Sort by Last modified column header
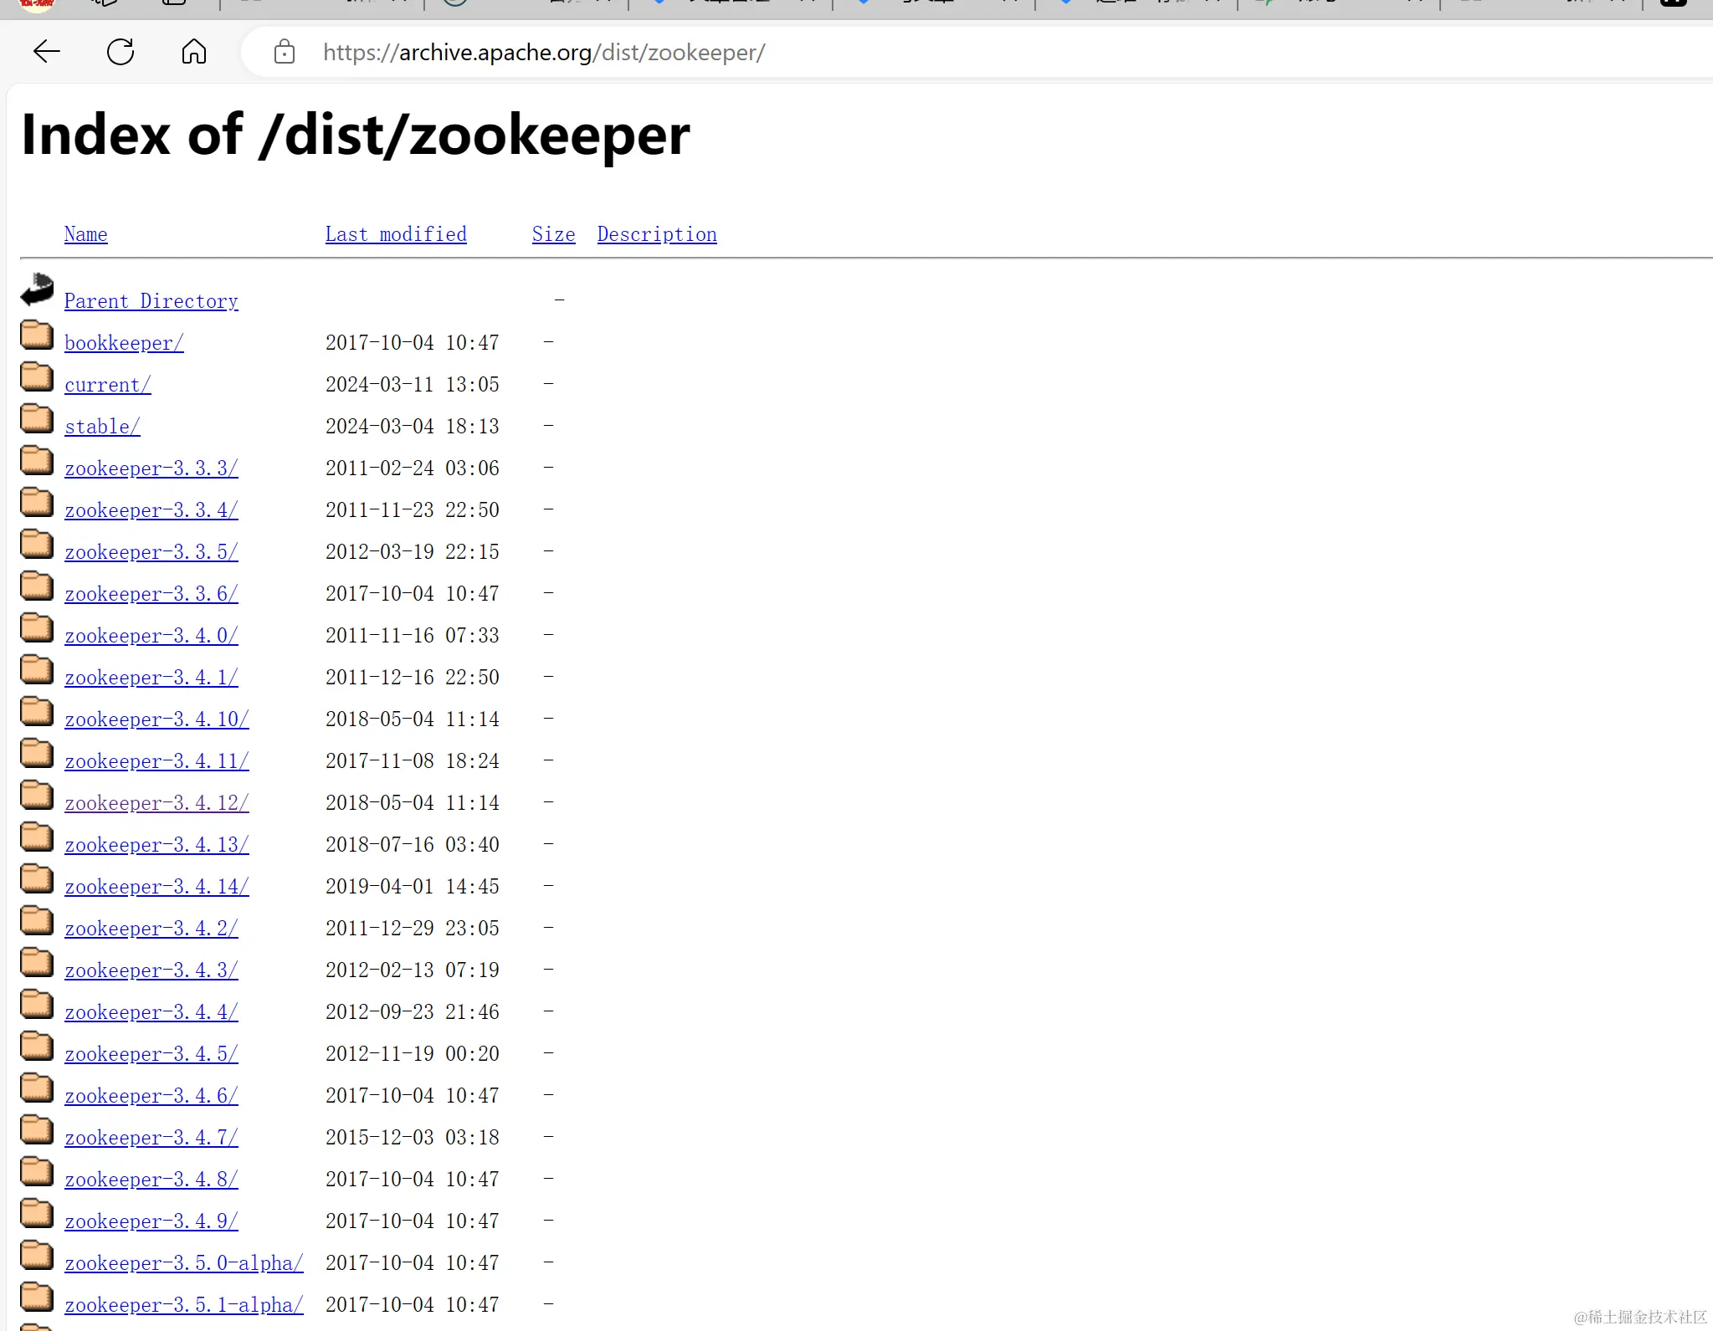Screen dimensions: 1713x1331 [x=396, y=234]
